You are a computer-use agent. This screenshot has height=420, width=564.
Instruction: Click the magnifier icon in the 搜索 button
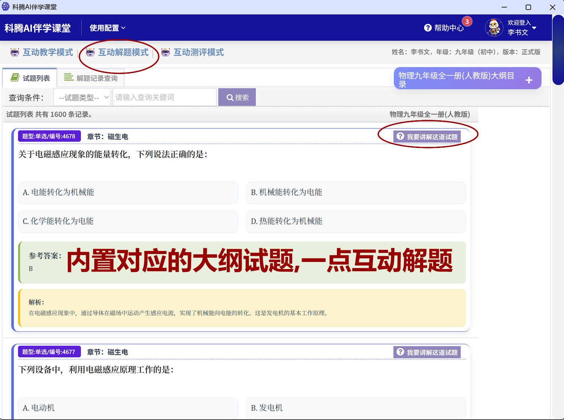coord(230,97)
